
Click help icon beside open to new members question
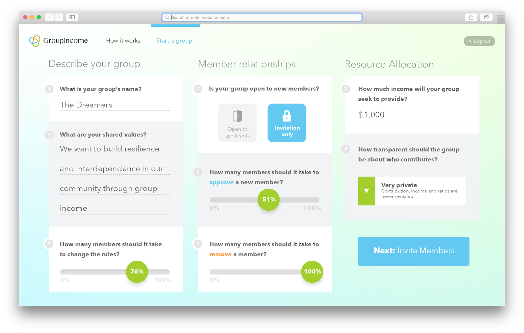[x=198, y=89]
